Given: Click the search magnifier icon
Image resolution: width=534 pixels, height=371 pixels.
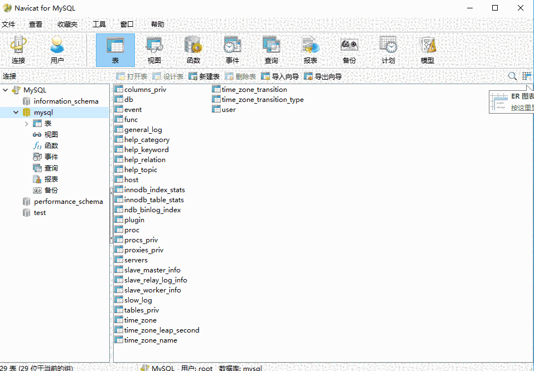Looking at the screenshot, I should coord(512,76).
